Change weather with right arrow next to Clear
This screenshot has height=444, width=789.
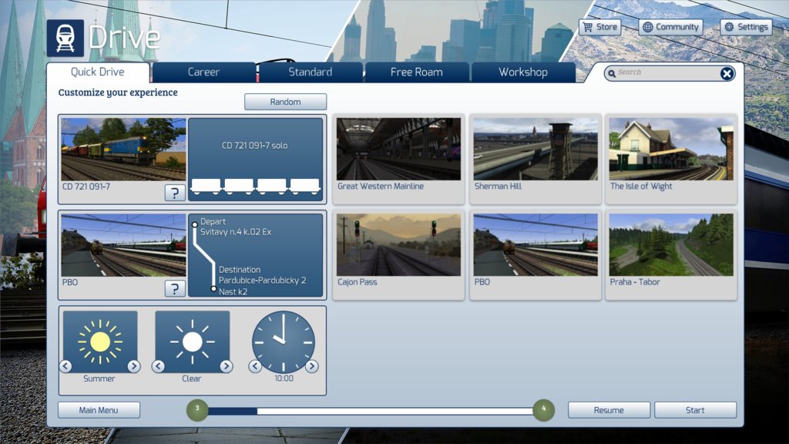226,366
